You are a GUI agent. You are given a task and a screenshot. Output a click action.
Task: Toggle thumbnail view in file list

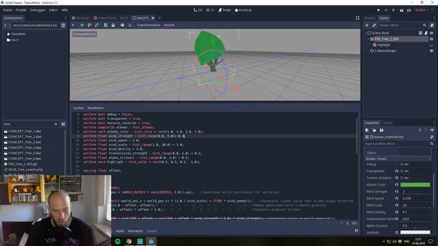coord(63,124)
